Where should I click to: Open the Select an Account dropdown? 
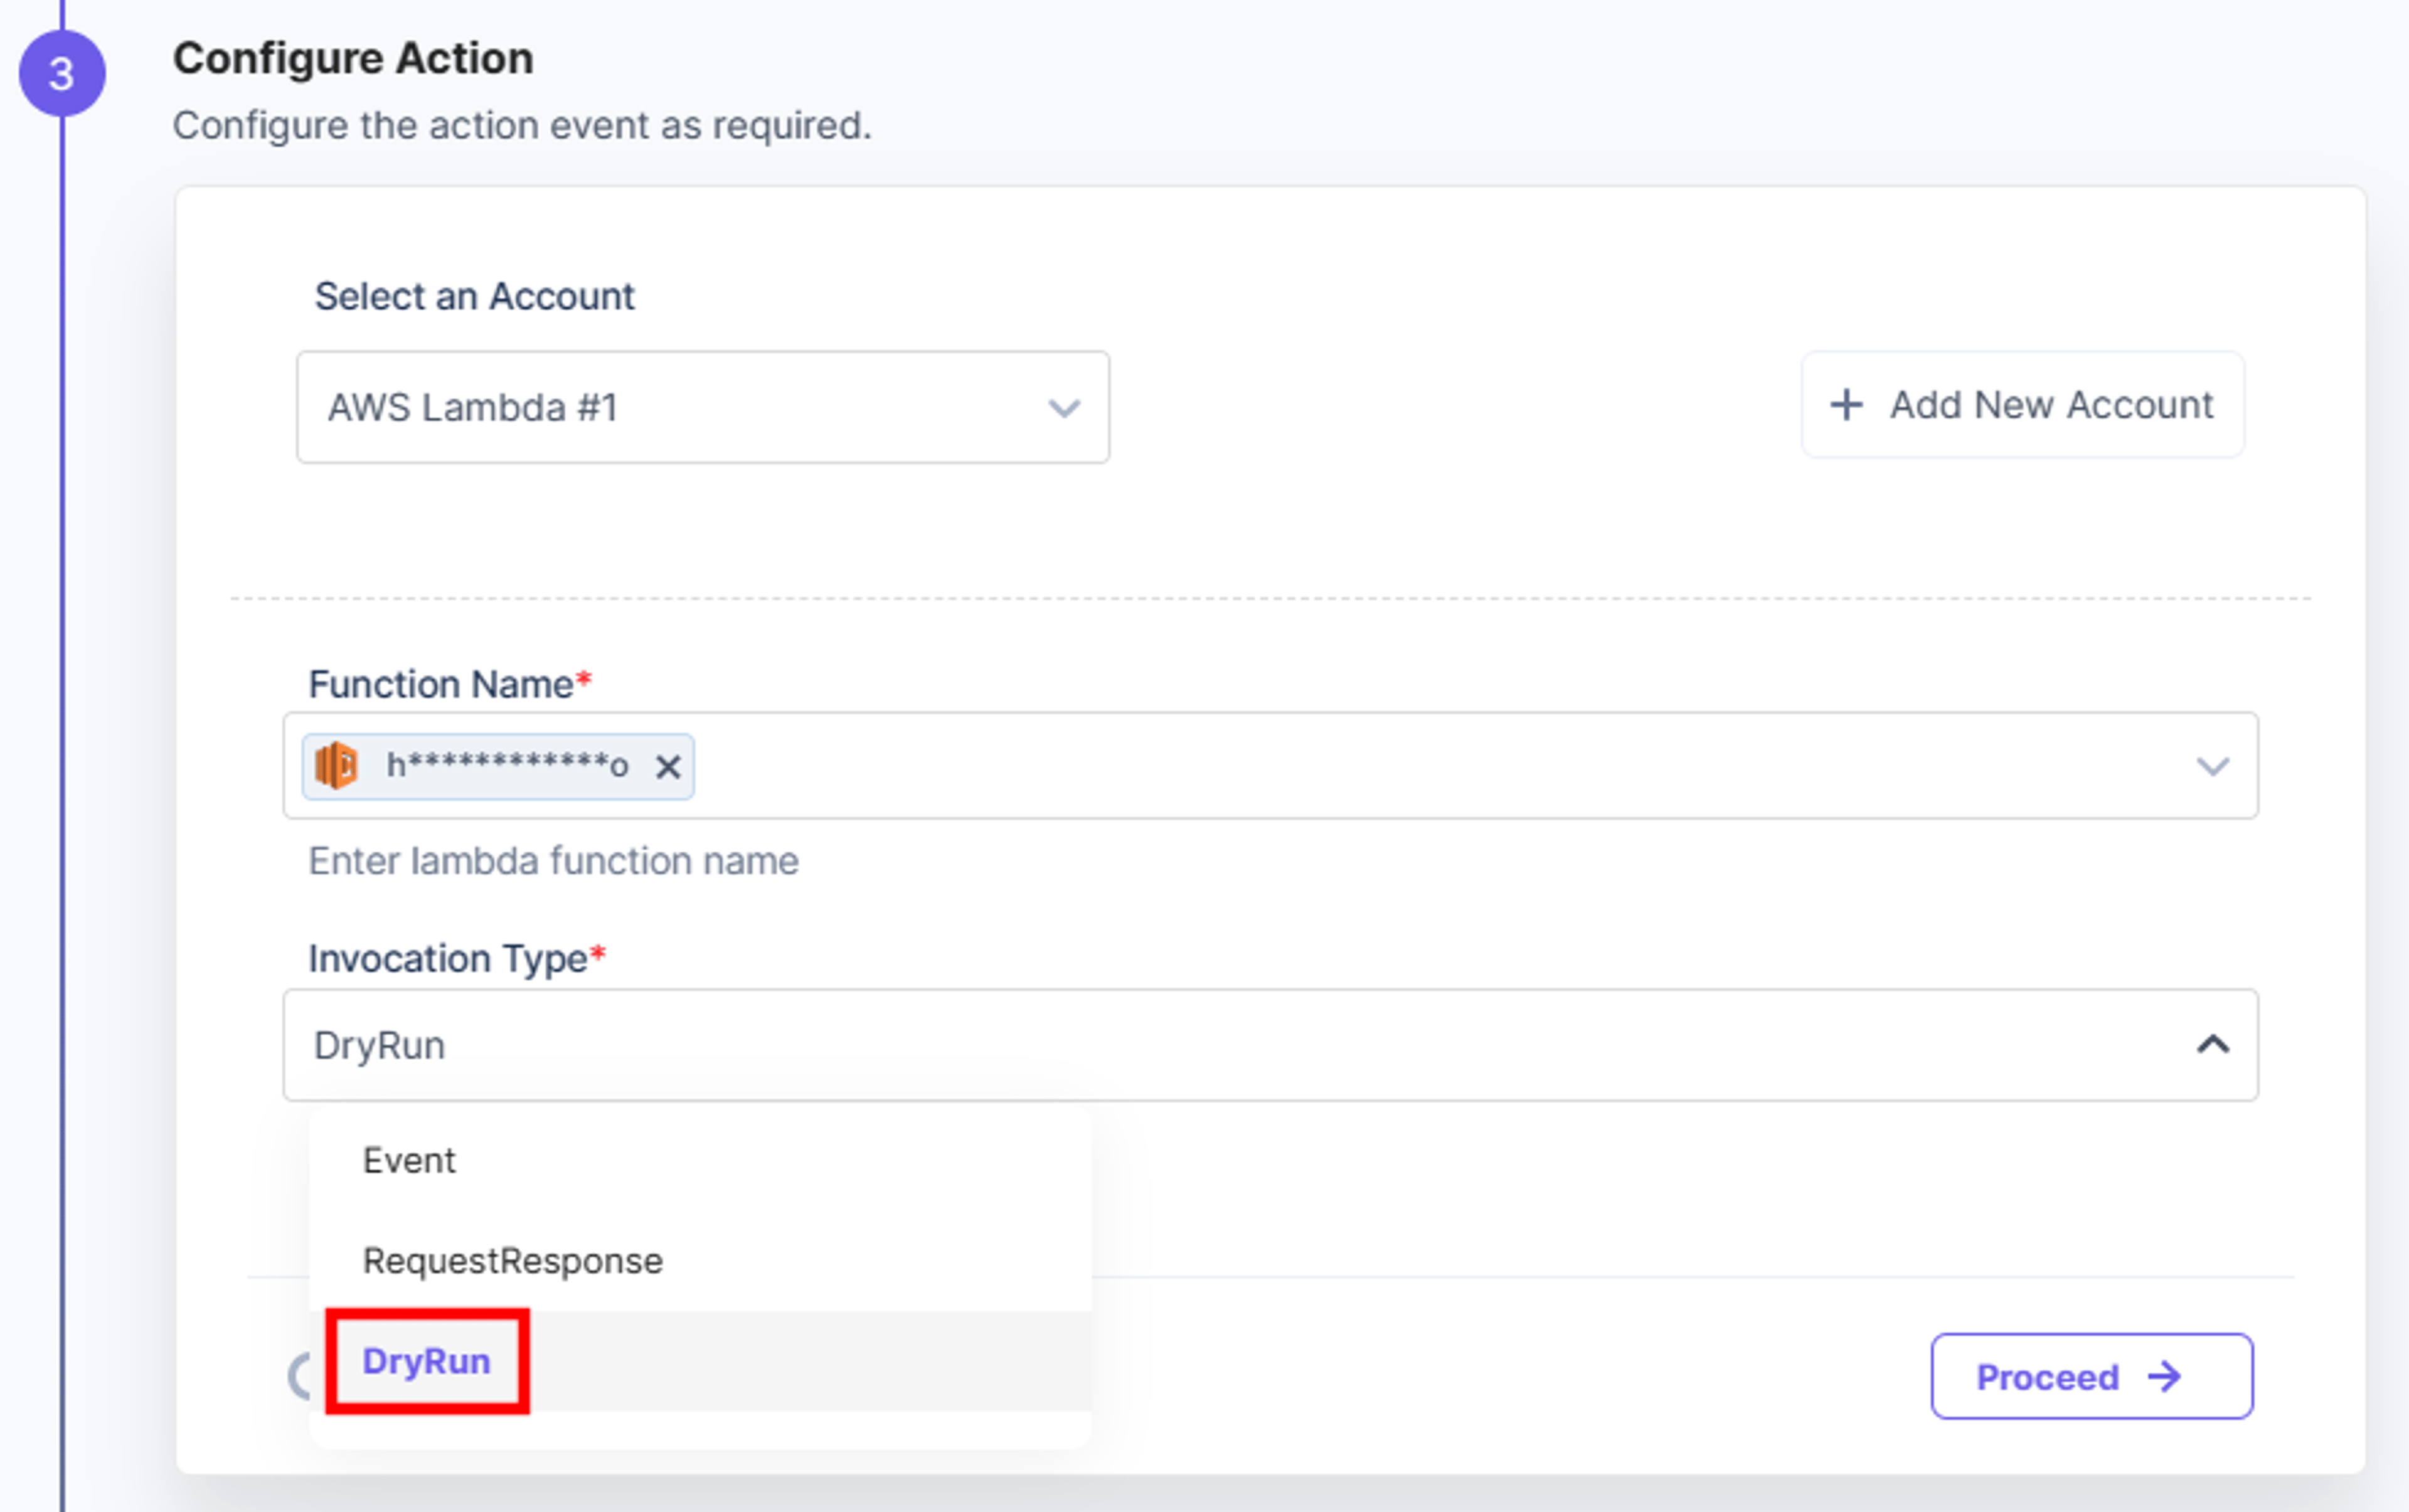pyautogui.click(x=702, y=407)
